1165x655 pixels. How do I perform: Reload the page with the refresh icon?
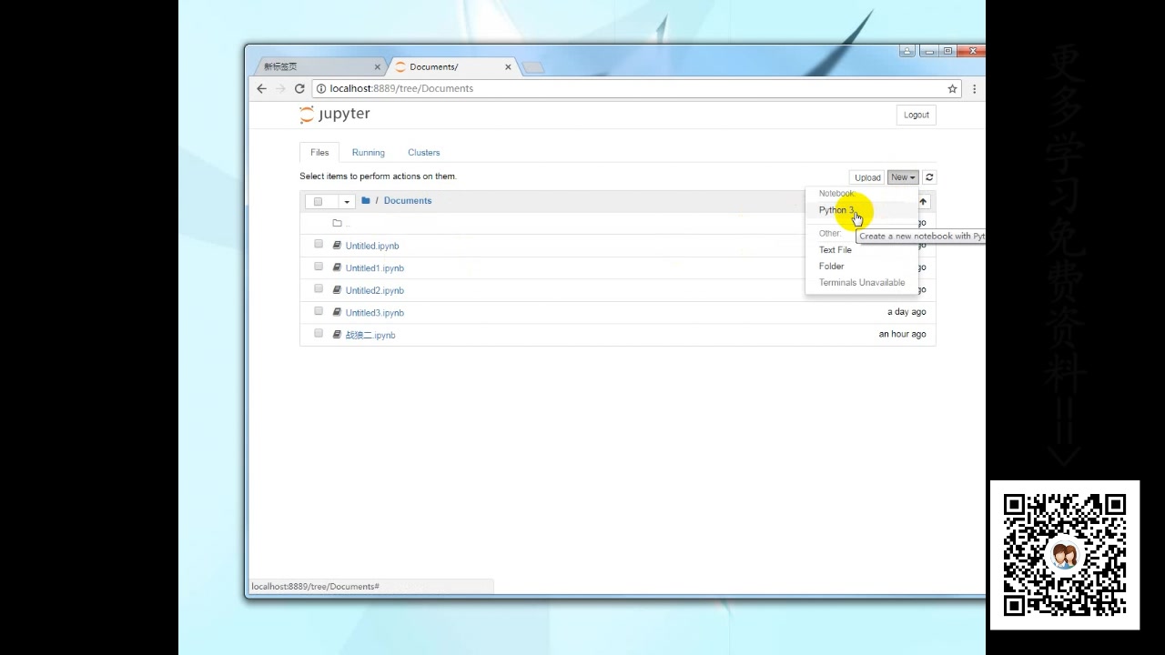pos(299,88)
